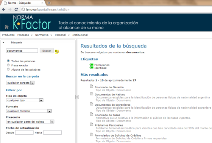212x143 pixels.
Task: Go to the home page icon
Action: coord(7,27)
